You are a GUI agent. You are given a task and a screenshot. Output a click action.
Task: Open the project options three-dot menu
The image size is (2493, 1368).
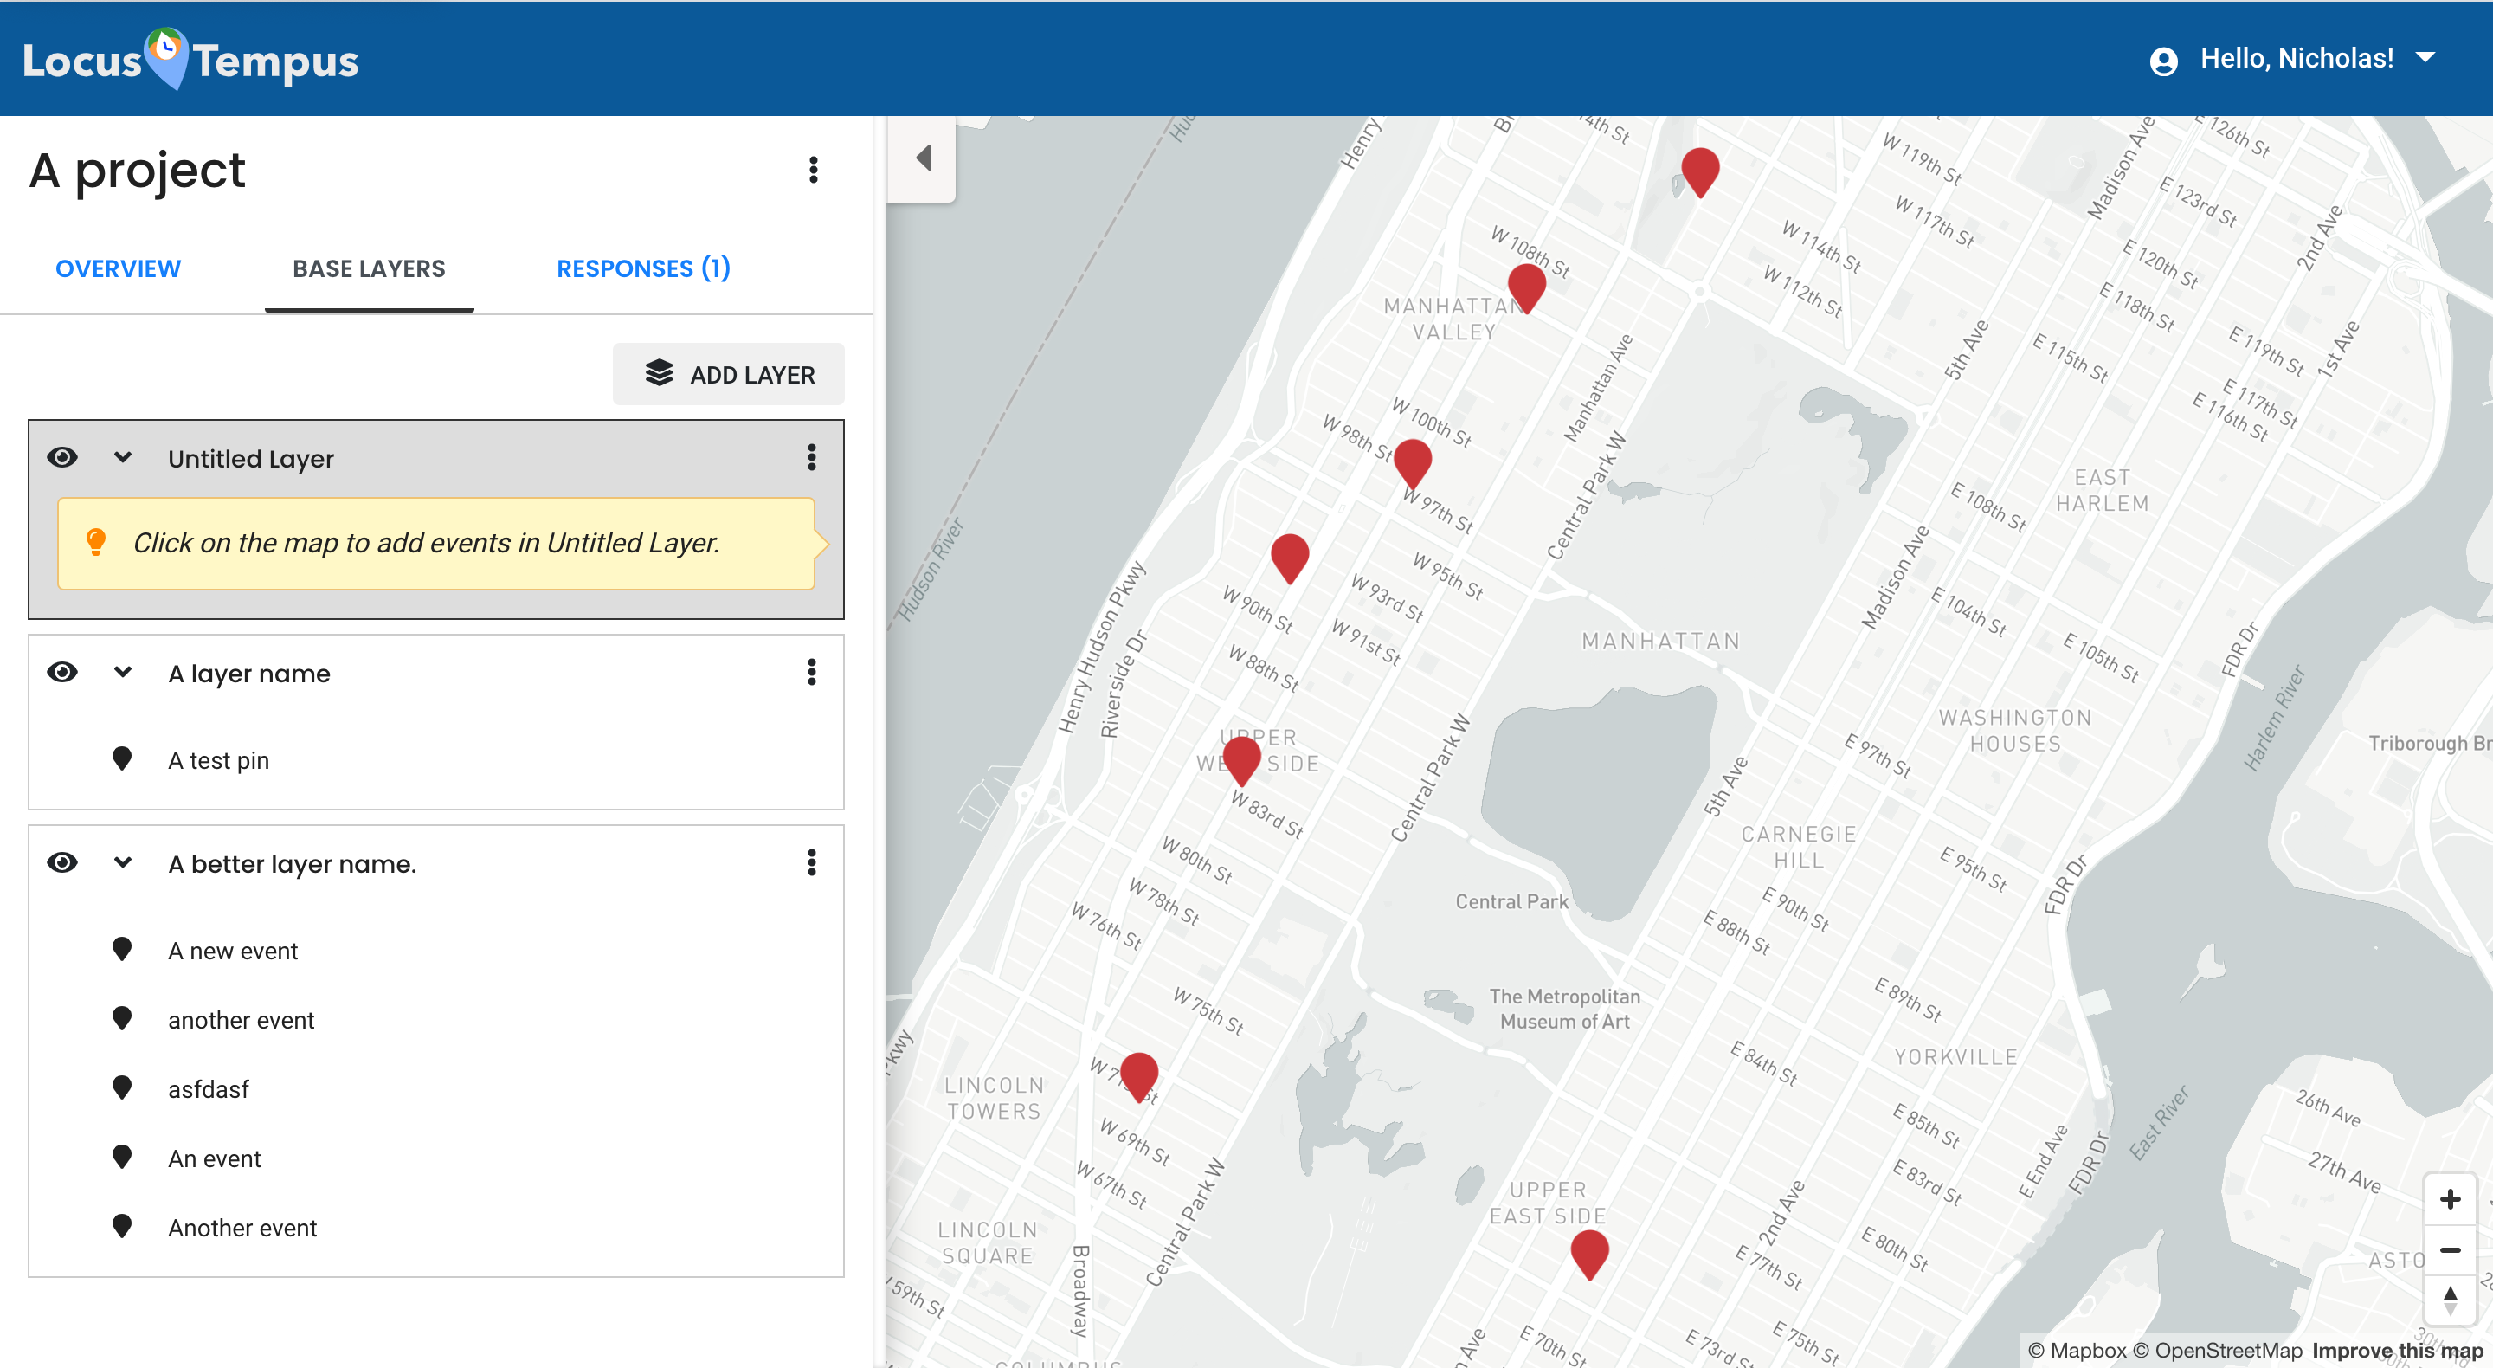pos(813,170)
